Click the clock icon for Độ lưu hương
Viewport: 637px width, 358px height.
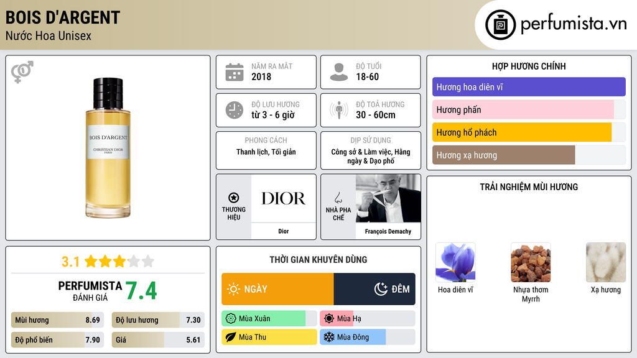235,110
